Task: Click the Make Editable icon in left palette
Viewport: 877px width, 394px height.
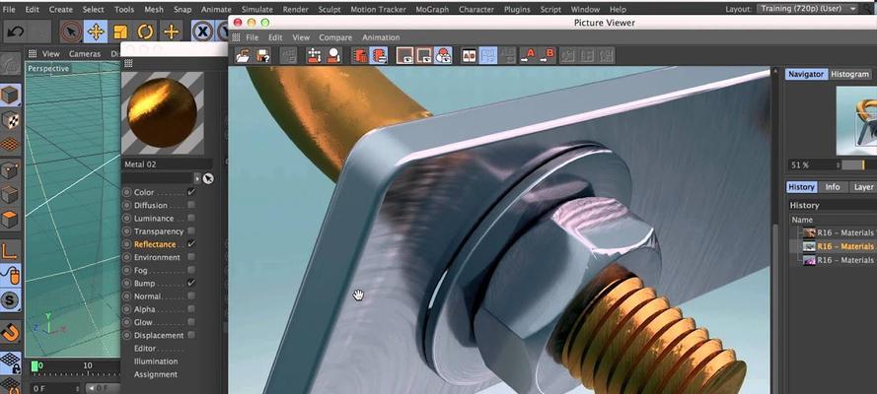Action: [x=10, y=64]
